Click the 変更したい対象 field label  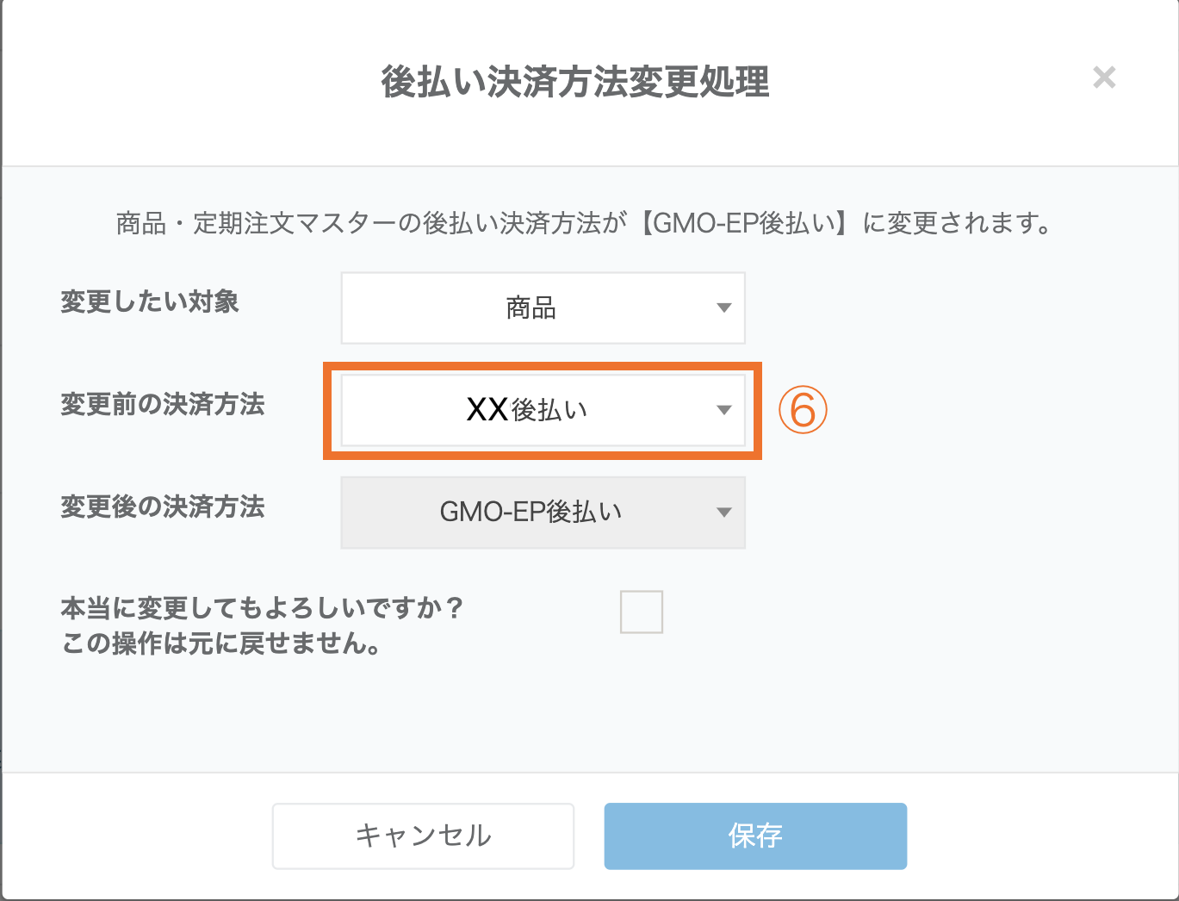(150, 302)
